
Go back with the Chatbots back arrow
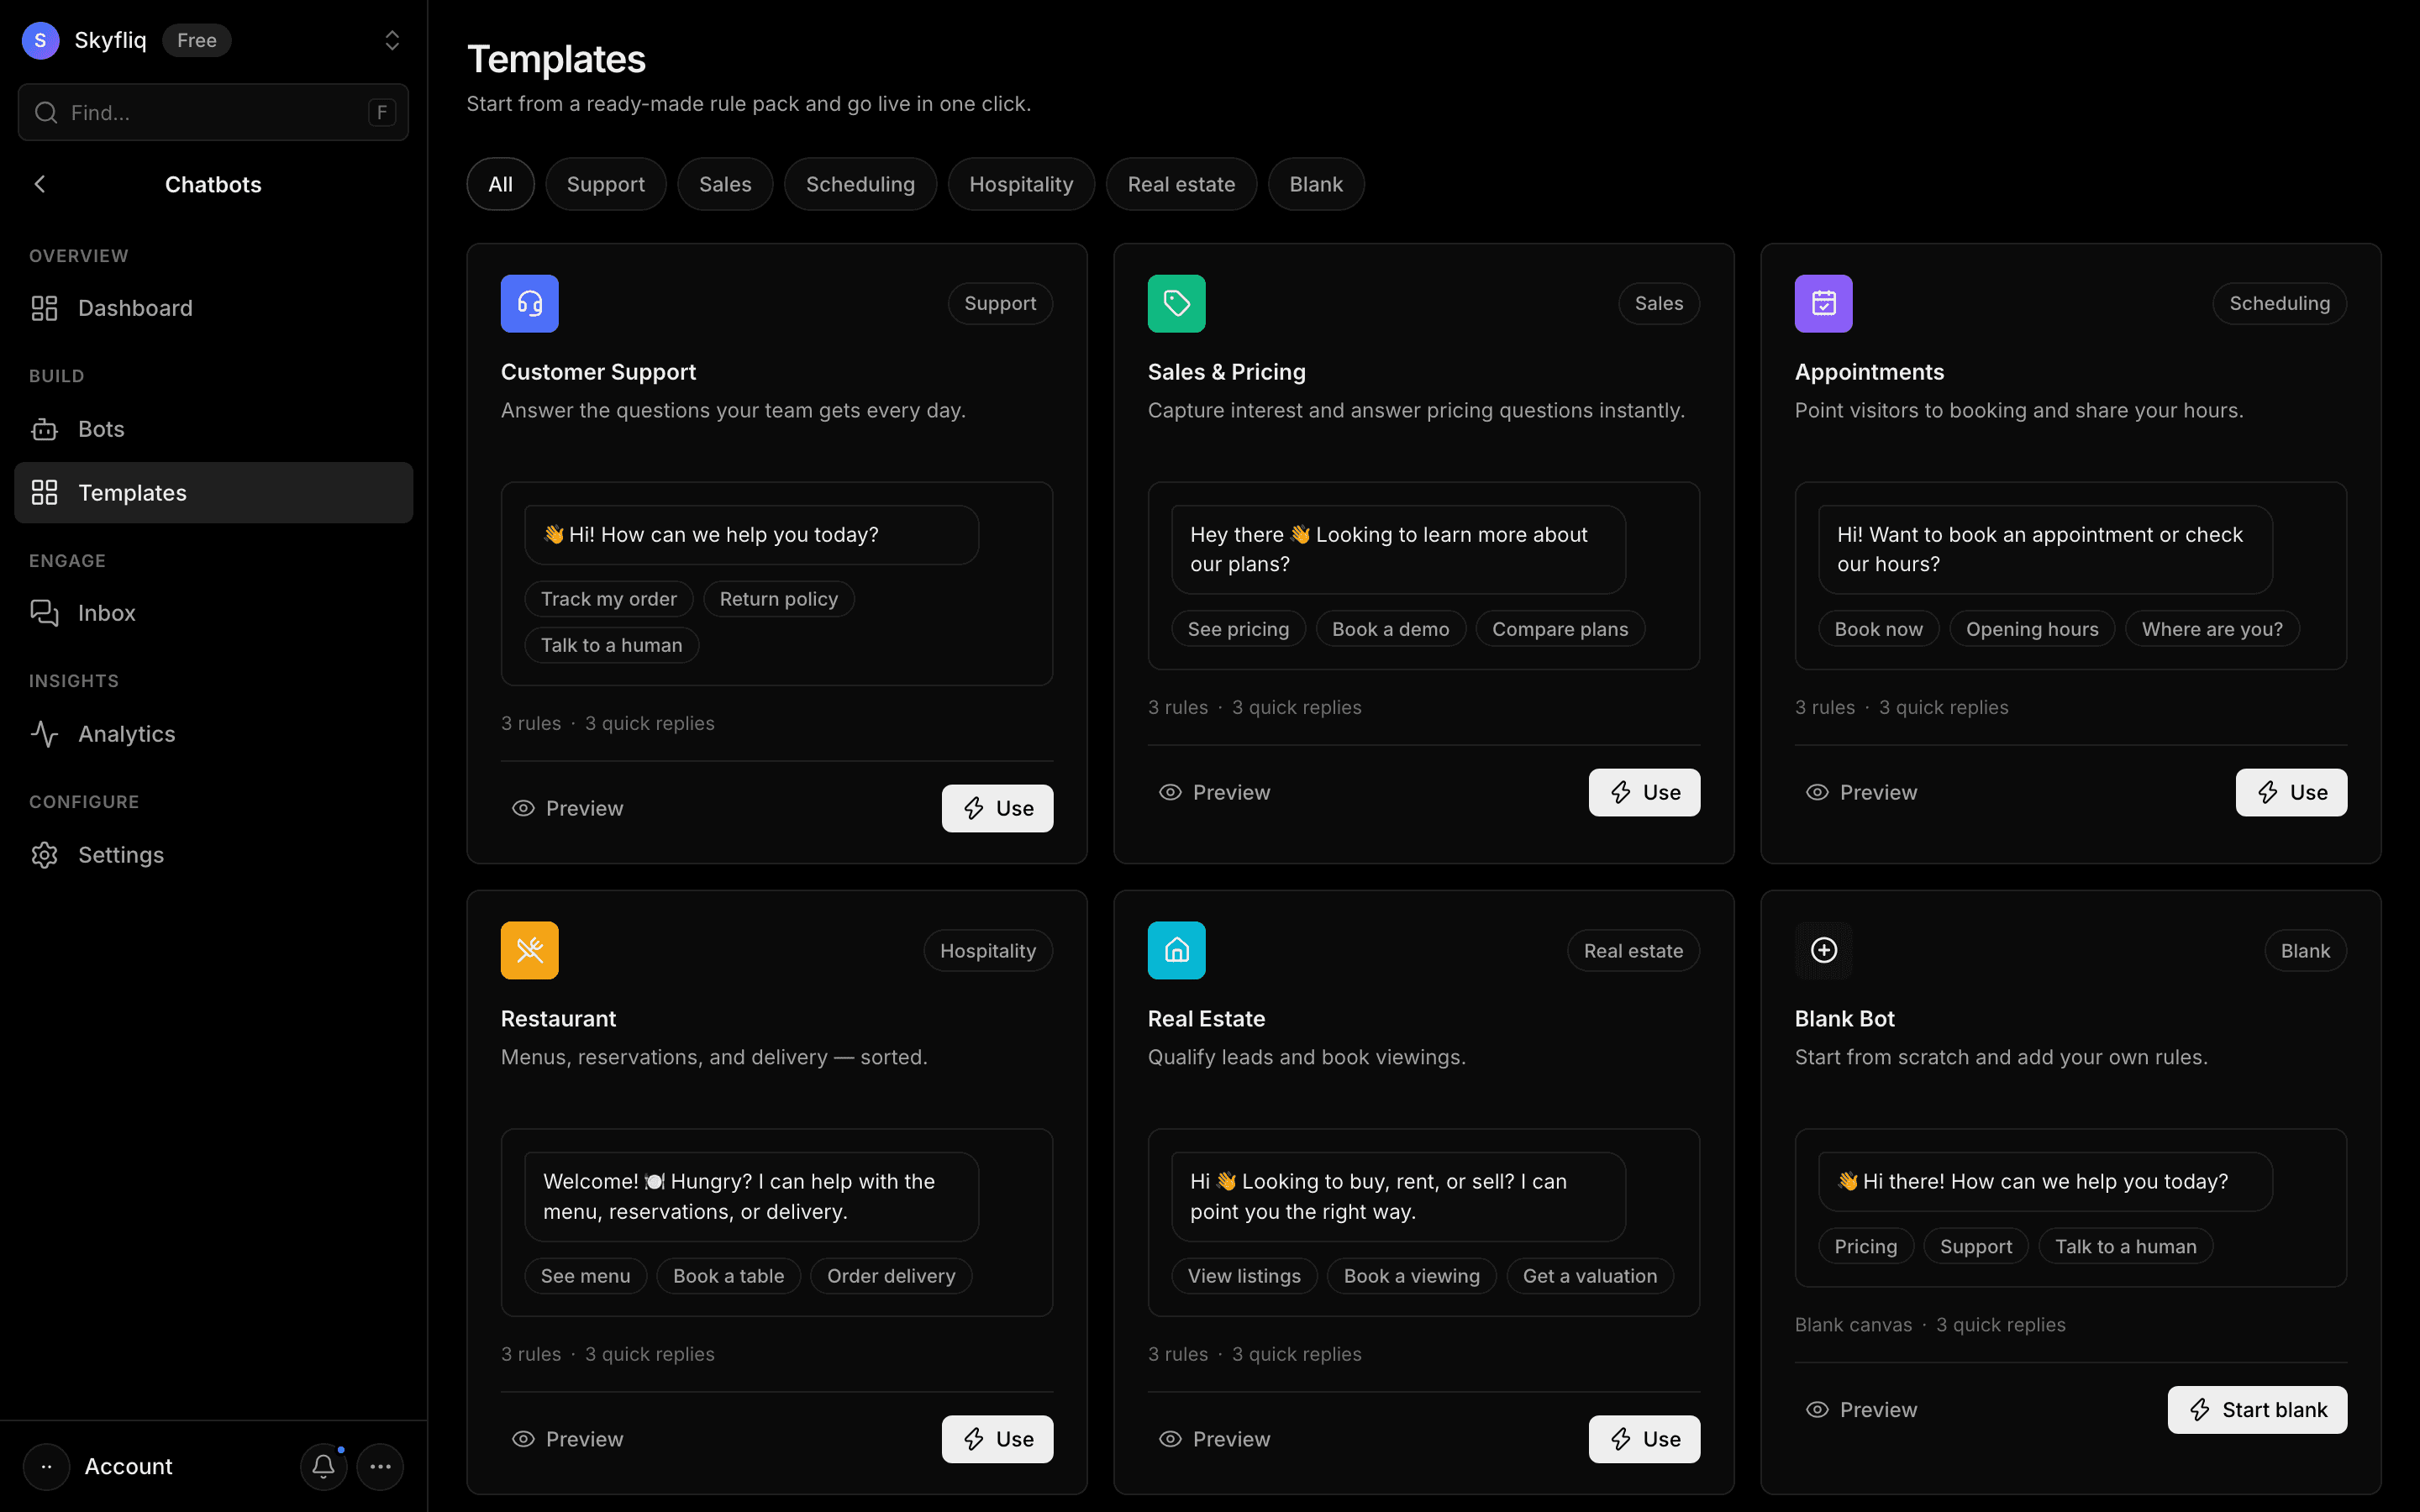pyautogui.click(x=40, y=184)
